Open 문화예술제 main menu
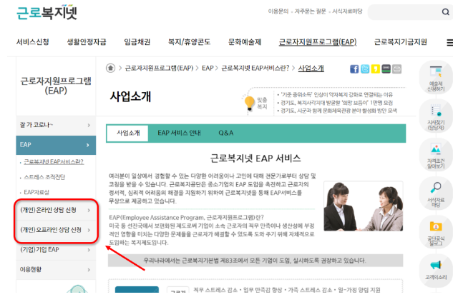The height and width of the screenshot is (302, 453). 245,42
